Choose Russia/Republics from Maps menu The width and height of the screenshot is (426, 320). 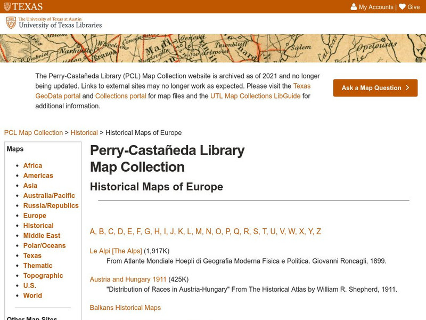coord(51,205)
